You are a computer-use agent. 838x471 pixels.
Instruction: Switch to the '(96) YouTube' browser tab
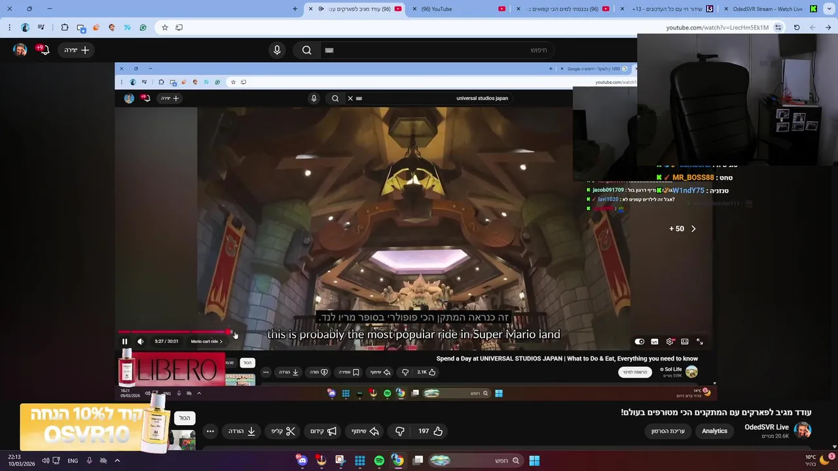(x=458, y=9)
